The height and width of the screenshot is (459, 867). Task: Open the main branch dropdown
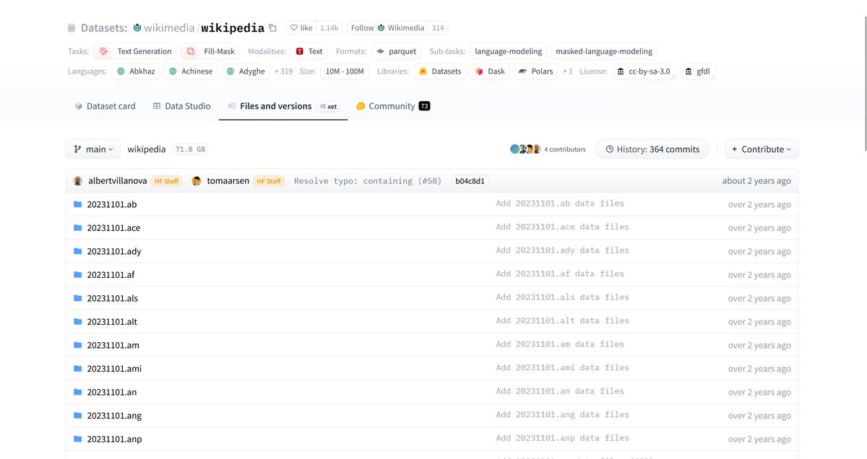(x=93, y=149)
